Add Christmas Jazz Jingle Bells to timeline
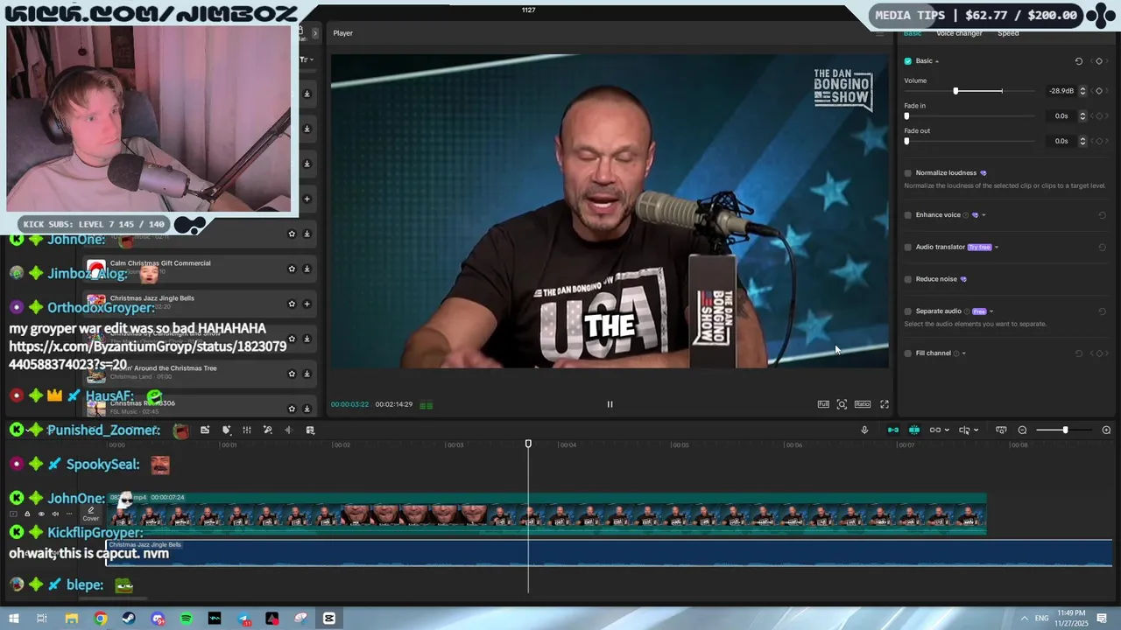 (x=307, y=304)
